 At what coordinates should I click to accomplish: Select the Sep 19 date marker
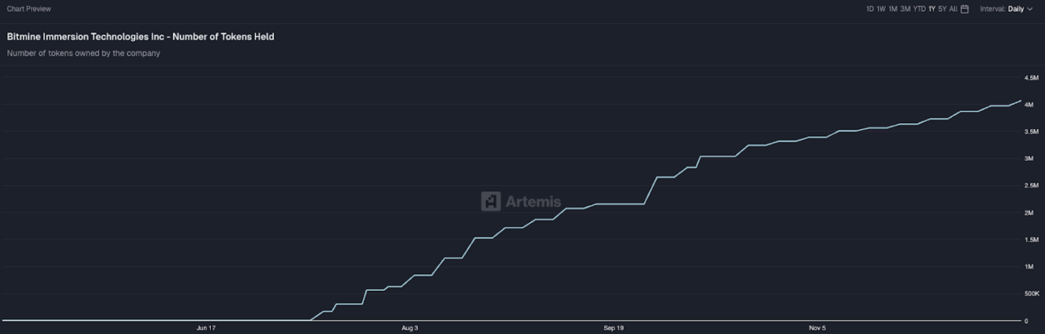pos(614,328)
